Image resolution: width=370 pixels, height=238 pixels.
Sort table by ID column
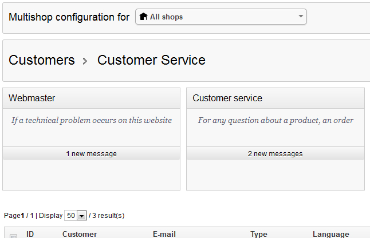pyautogui.click(x=30, y=234)
